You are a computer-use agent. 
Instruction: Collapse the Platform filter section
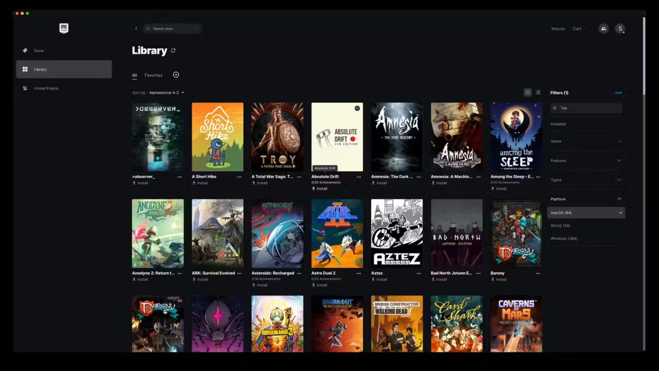click(x=619, y=199)
